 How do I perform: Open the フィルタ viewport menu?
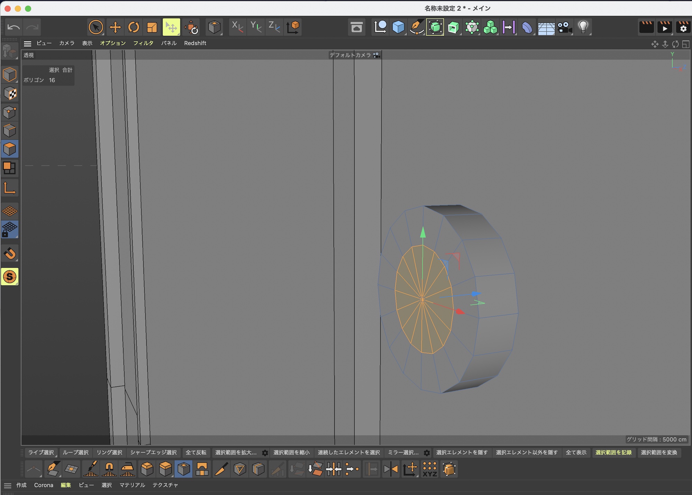coord(143,43)
